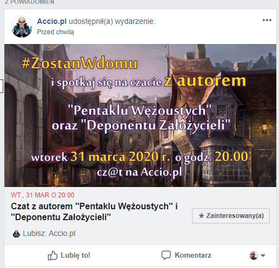Click the user avatar beside Komentarz
Image resolution: width=279 pixels, height=268 pixels.
click(x=254, y=255)
